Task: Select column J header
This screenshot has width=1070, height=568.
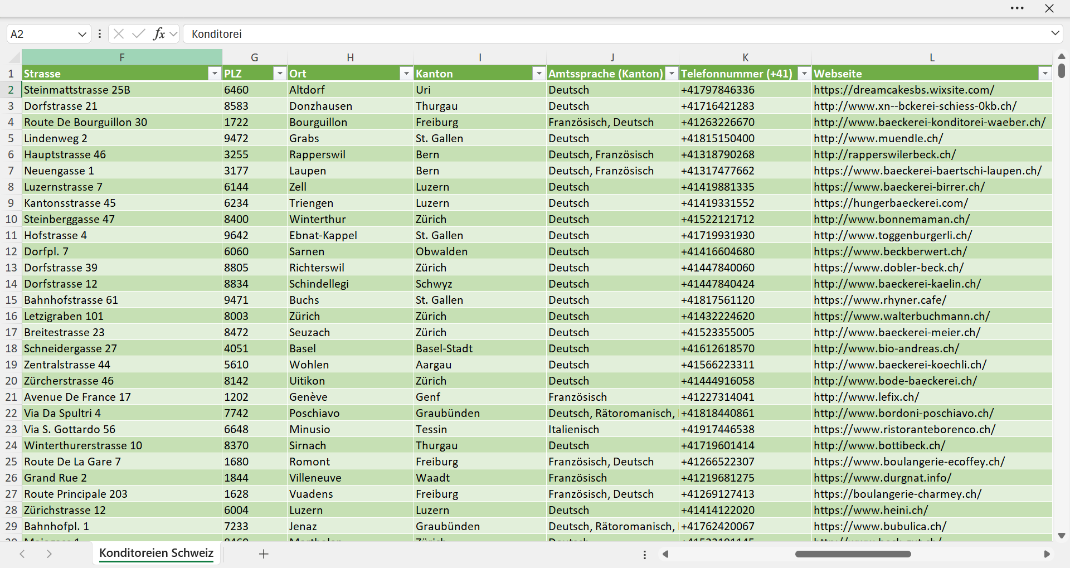Action: (x=612, y=57)
